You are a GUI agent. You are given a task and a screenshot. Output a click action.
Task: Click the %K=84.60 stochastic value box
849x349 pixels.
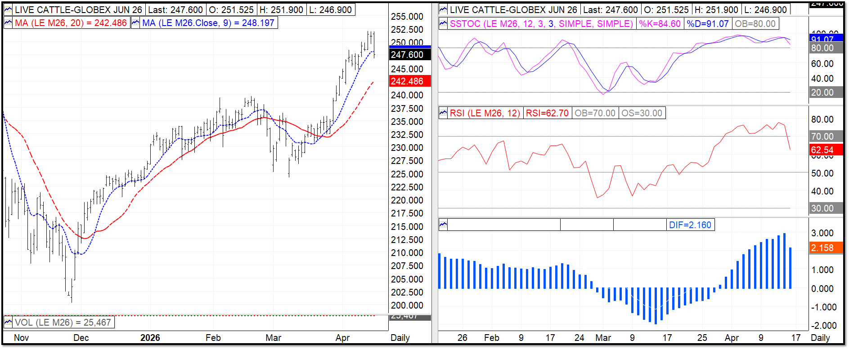(x=660, y=24)
